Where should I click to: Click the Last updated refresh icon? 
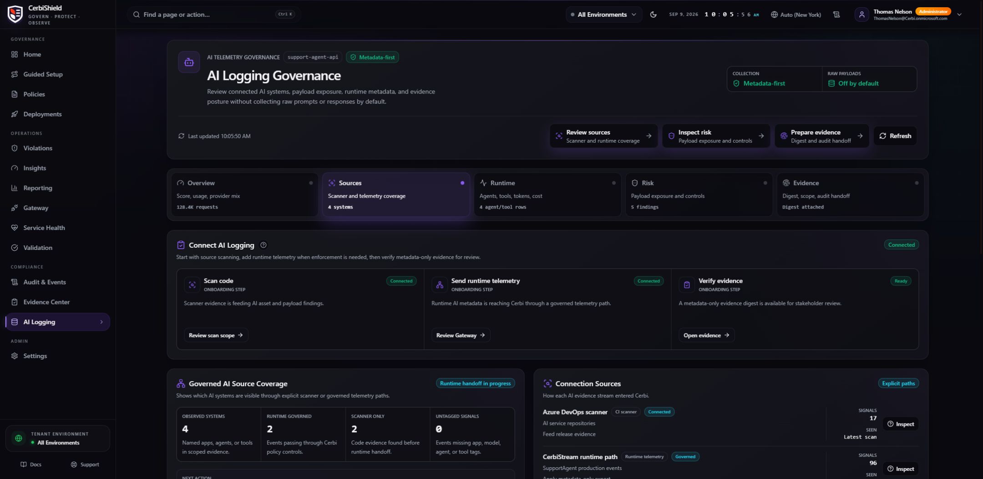click(181, 136)
